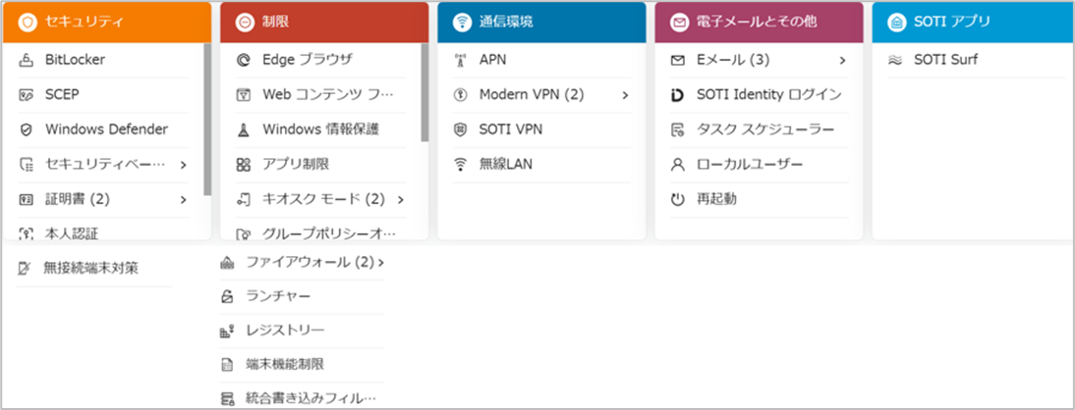The image size is (1075, 410).
Task: Click the Windows Defender shield icon
Action: pyautogui.click(x=27, y=129)
